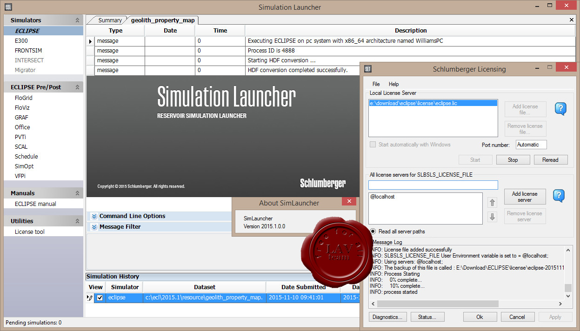Screen dimensions: 580x331
Task: Click the SSL icon in Simulation Launcher title bar
Action: tap(8, 7)
